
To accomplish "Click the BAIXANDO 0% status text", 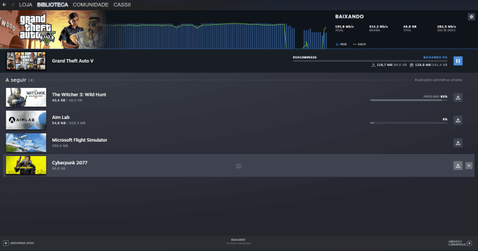I will (435, 57).
